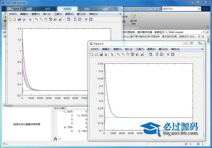Close the editor document with X button
This screenshot has height=148, width=212.
[203, 37]
